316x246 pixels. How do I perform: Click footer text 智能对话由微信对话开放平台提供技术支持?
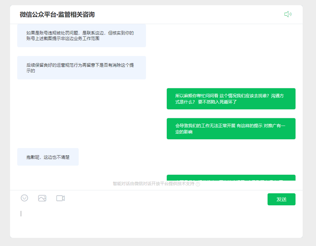[x=153, y=184]
